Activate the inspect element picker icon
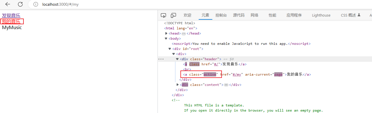 (164, 15)
